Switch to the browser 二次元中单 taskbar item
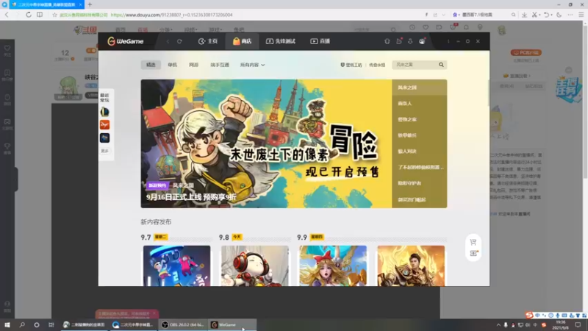 point(134,324)
